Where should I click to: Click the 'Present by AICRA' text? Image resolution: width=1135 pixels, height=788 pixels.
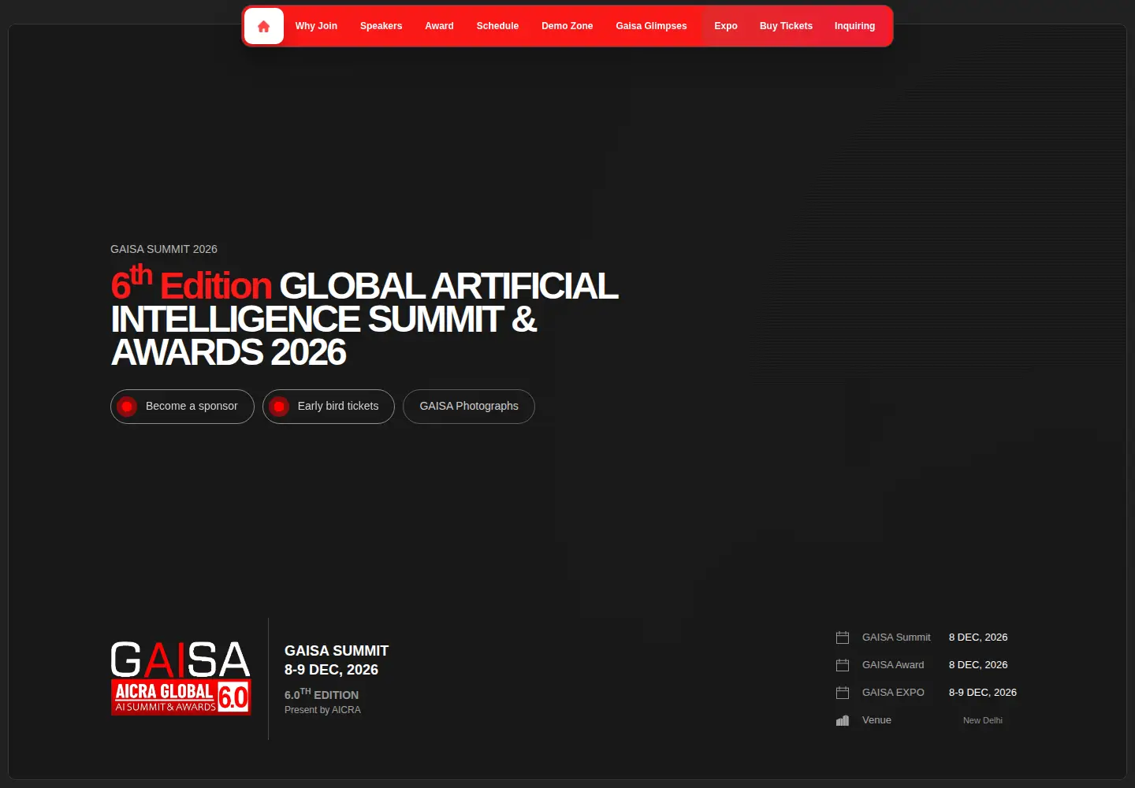point(322,710)
